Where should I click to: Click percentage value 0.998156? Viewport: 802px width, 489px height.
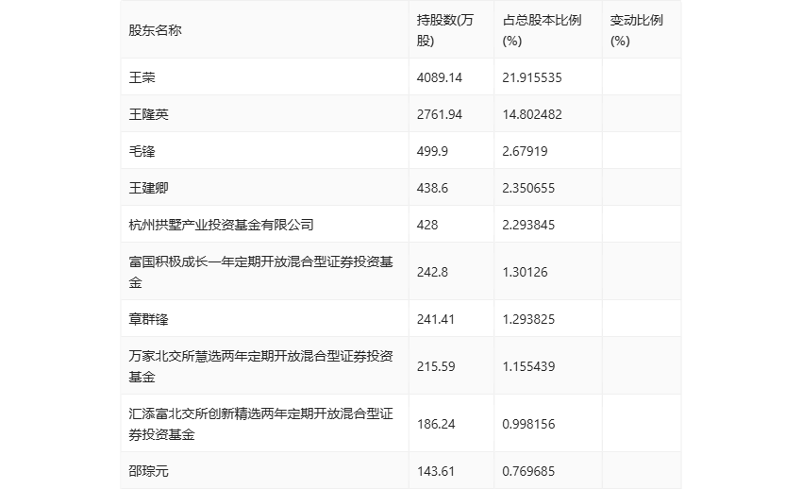(x=528, y=424)
